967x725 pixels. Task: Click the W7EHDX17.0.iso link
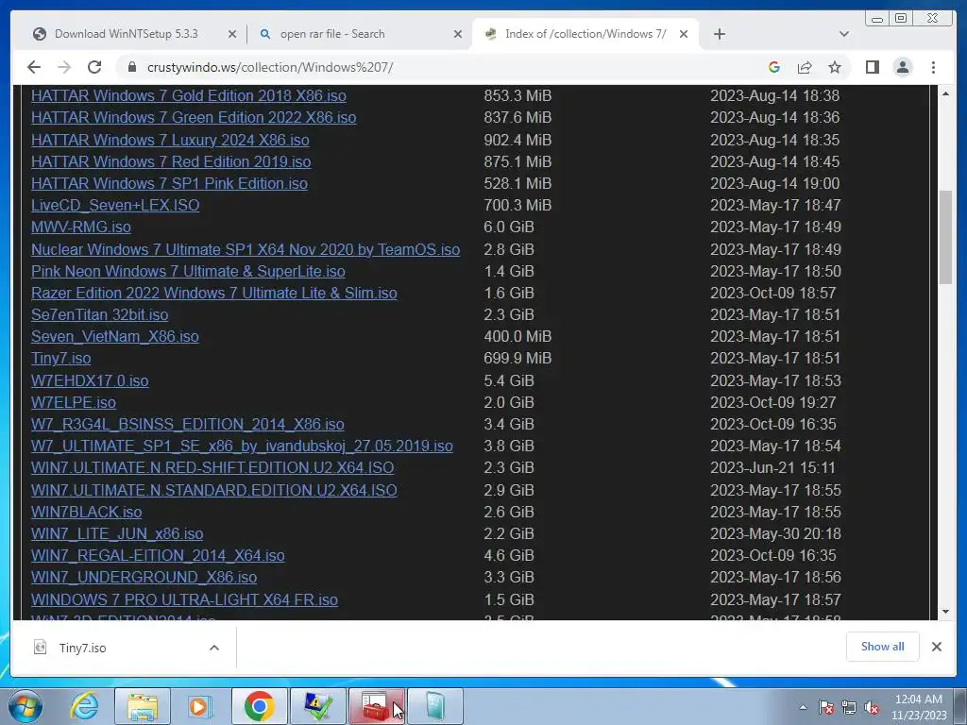[90, 380]
